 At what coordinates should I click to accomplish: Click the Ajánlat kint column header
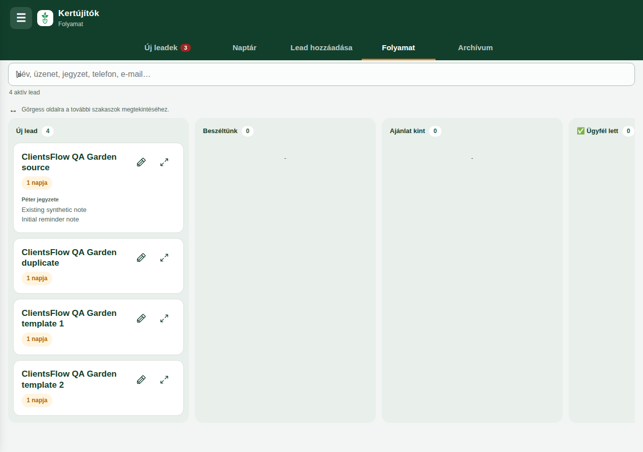(x=407, y=131)
